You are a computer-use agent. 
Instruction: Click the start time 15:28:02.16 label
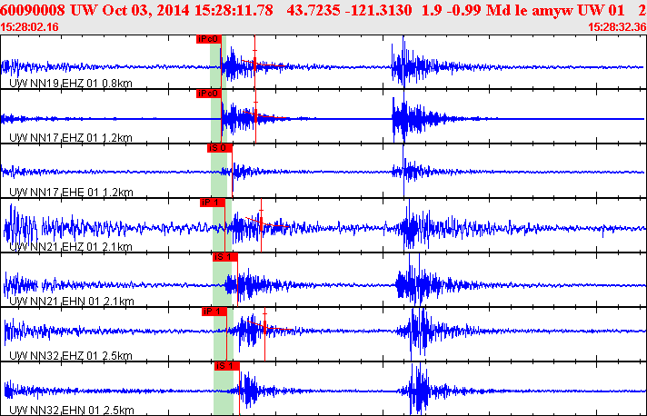pos(29,27)
